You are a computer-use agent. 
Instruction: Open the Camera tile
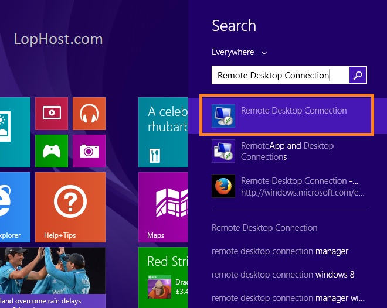pos(89,151)
